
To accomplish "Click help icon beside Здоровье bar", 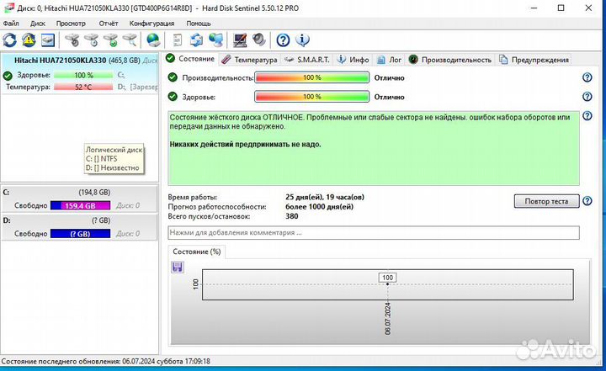I will [x=587, y=97].
